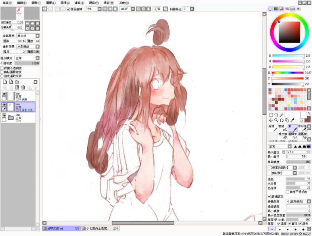Open the 畫材效果 effect dropdown
The height and width of the screenshot is (236, 312).
37,46
